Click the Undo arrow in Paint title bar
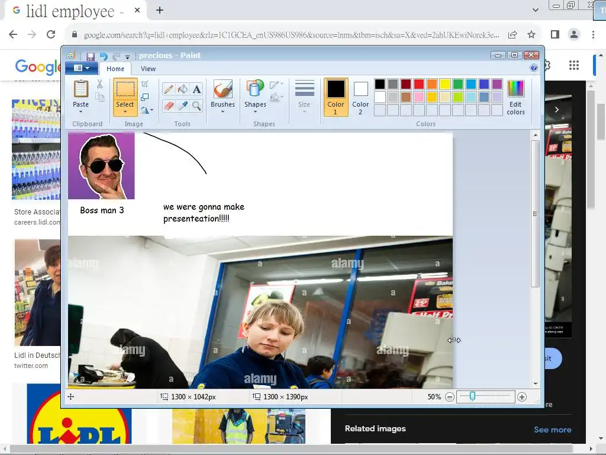Image resolution: width=606 pixels, height=455 pixels. click(x=103, y=56)
